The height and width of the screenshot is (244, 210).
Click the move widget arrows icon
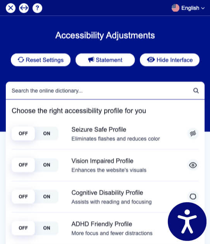[24, 8]
